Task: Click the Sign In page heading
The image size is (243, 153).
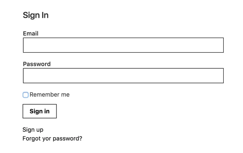Action: (x=36, y=15)
